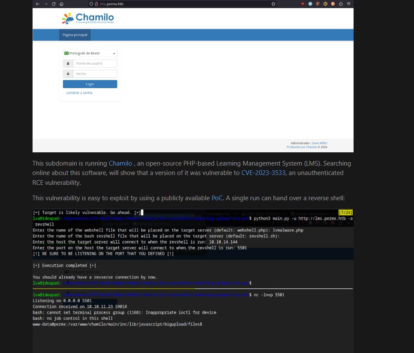Screen dimensions: 414x353
Task: Open the Davis Miller administrator link
Action: [319, 143]
